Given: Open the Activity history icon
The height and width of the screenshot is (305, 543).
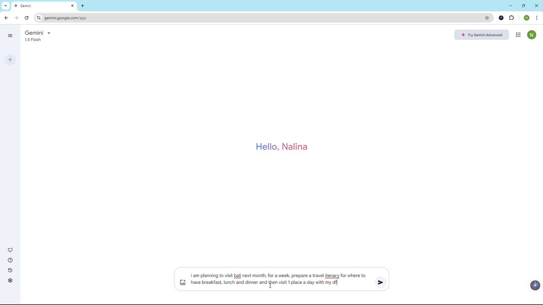Looking at the screenshot, I should tap(10, 270).
